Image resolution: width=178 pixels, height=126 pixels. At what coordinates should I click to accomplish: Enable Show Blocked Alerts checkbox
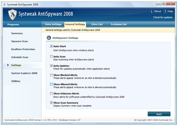click(51, 75)
